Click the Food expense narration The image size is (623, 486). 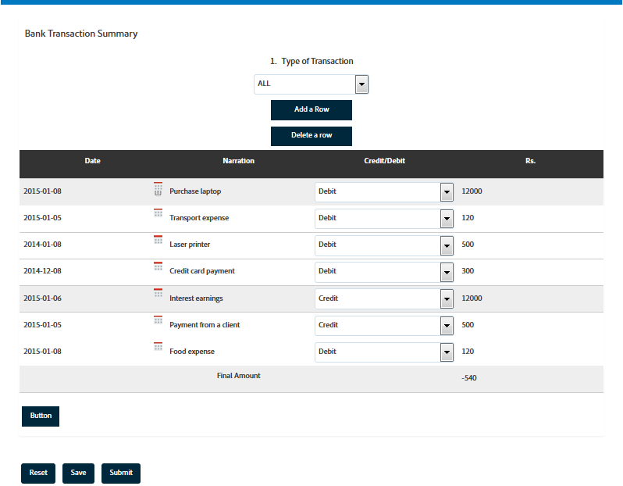pos(192,352)
